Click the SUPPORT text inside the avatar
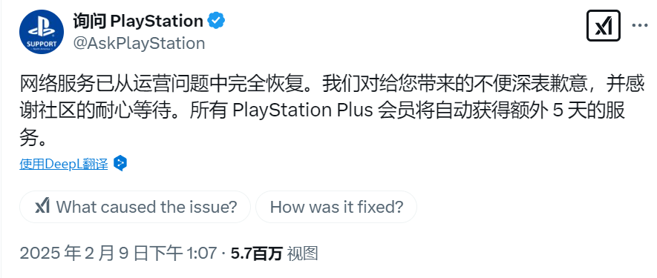This screenshot has width=657, height=278. click(42, 44)
